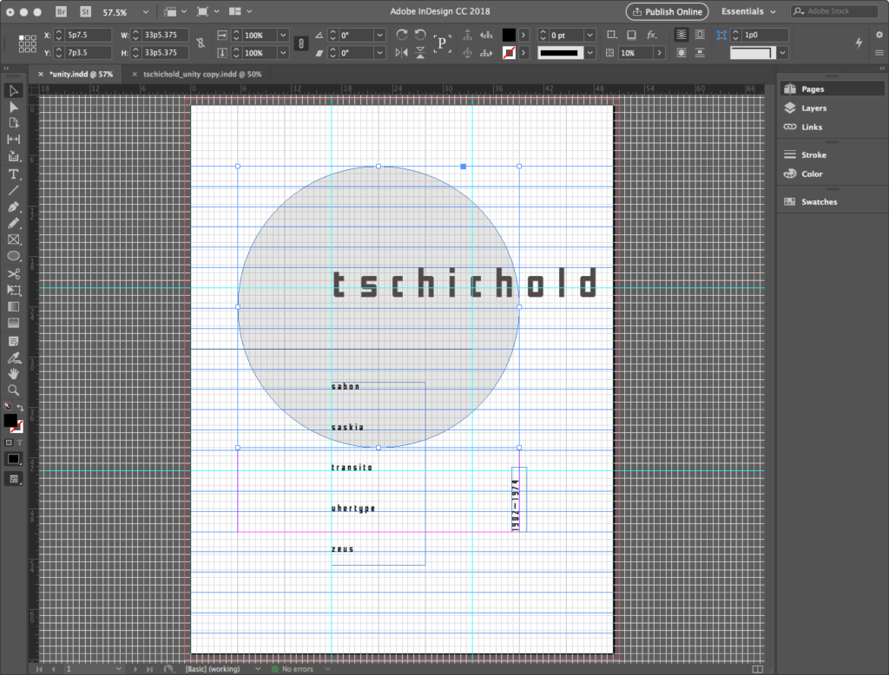Toggle constrain proportions for width and height

201,43
